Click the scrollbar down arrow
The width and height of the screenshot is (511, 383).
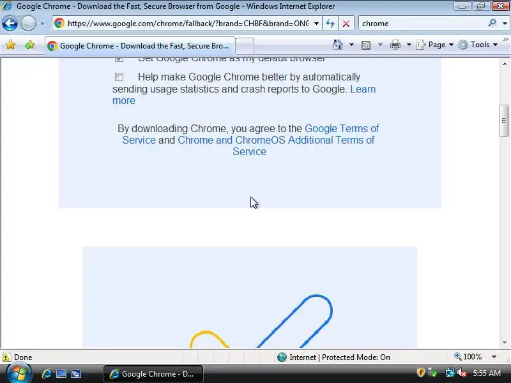tap(505, 342)
